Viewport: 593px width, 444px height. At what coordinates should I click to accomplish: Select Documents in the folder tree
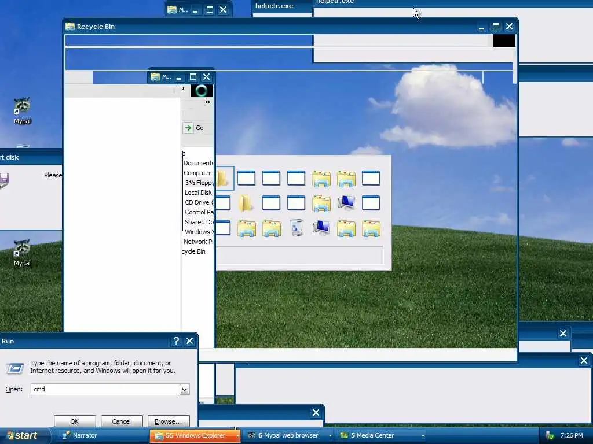[199, 163]
